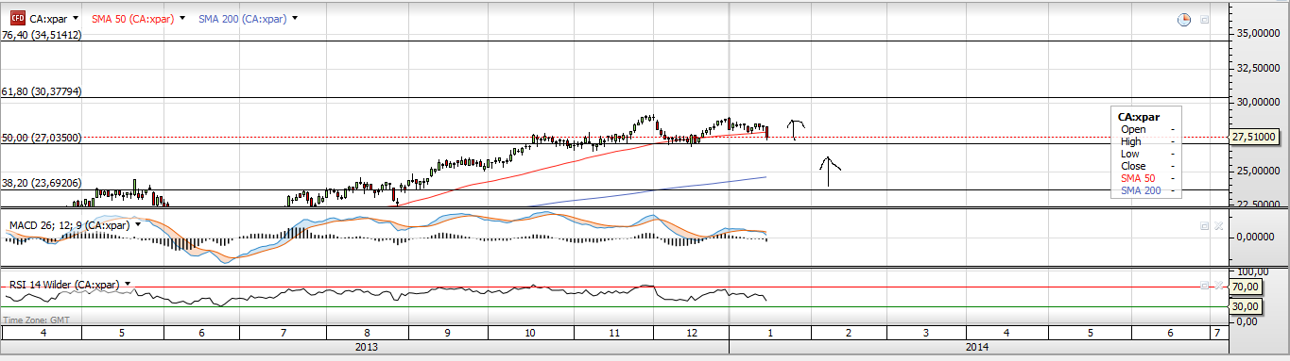The height and width of the screenshot is (361, 1290).
Task: Click SMA 200 row in the data box
Action: tap(1147, 190)
